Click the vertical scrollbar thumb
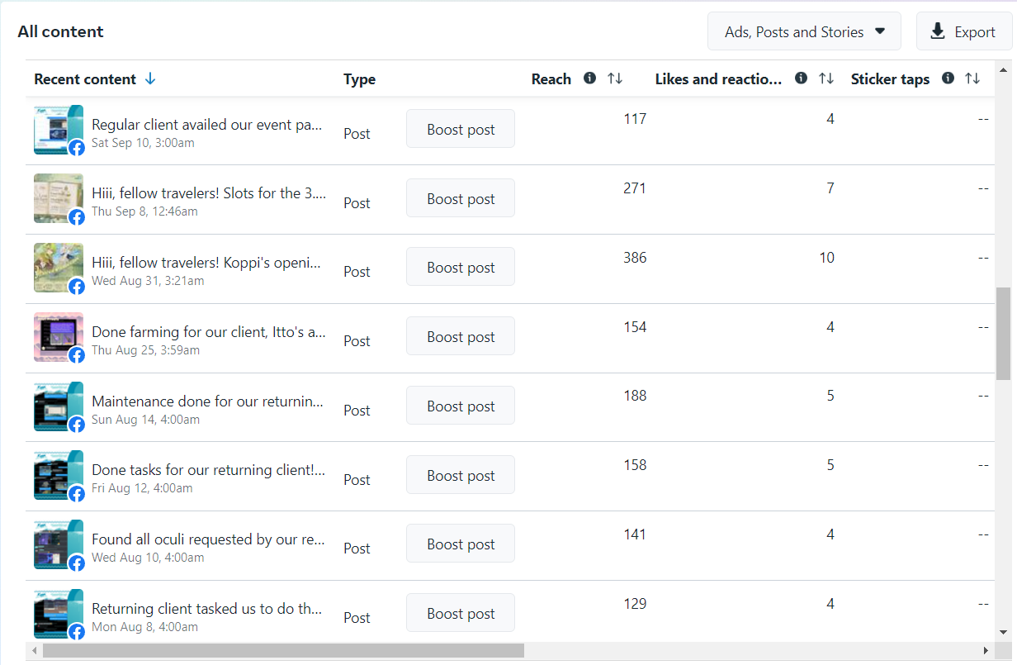The width and height of the screenshot is (1017, 665). click(1003, 333)
